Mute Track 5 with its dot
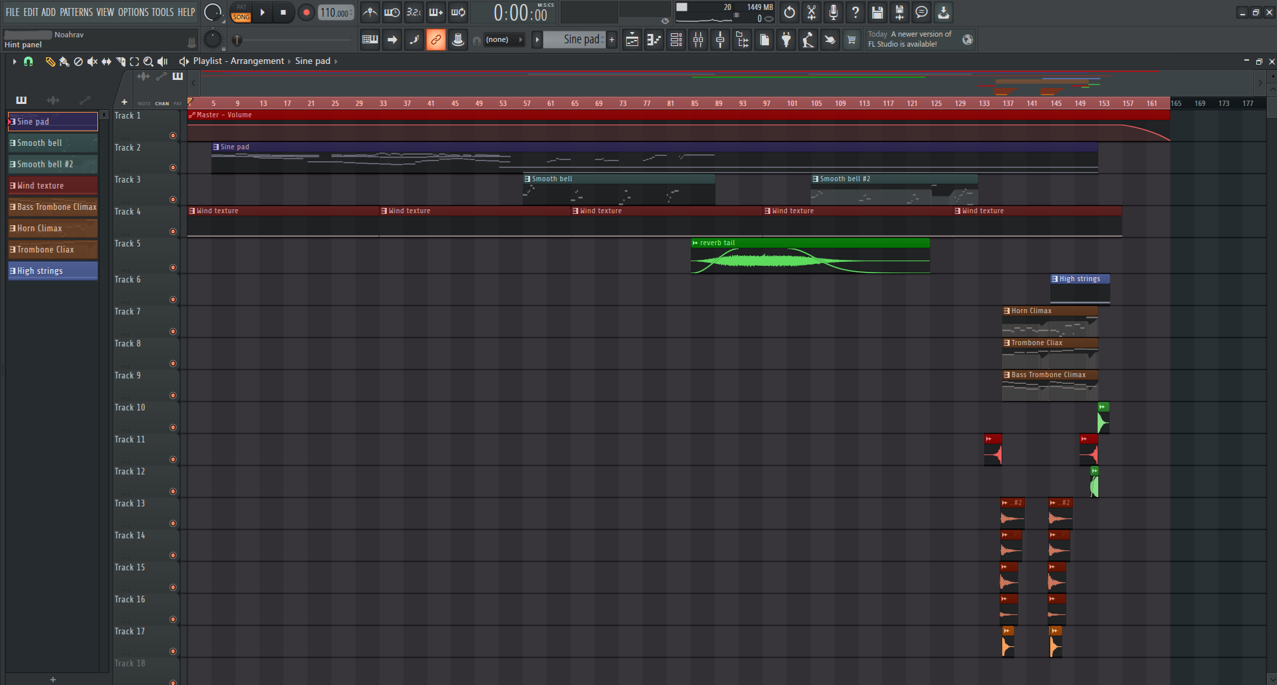 pyautogui.click(x=173, y=268)
